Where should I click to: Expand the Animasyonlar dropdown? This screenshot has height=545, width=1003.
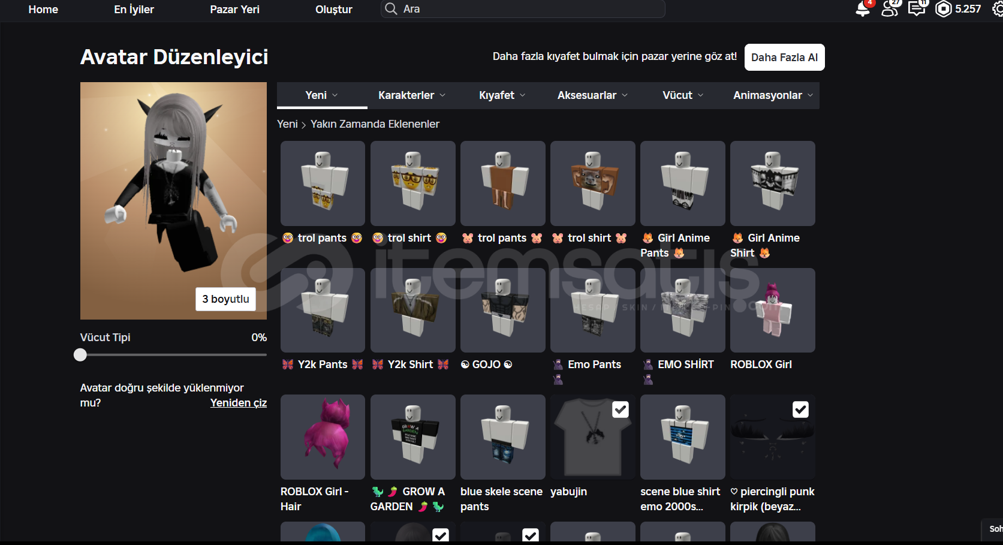(x=773, y=95)
